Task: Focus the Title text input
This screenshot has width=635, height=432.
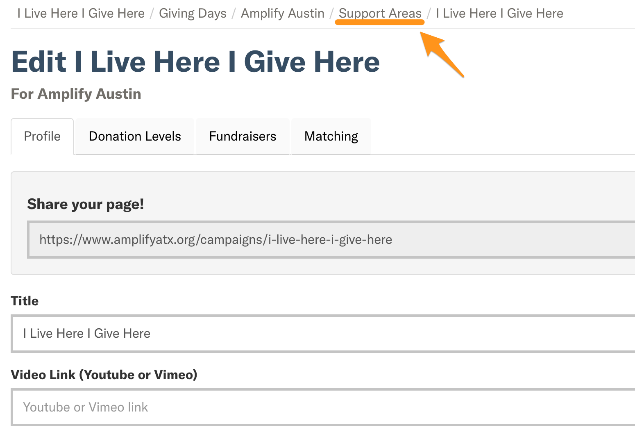Action: [x=323, y=334]
